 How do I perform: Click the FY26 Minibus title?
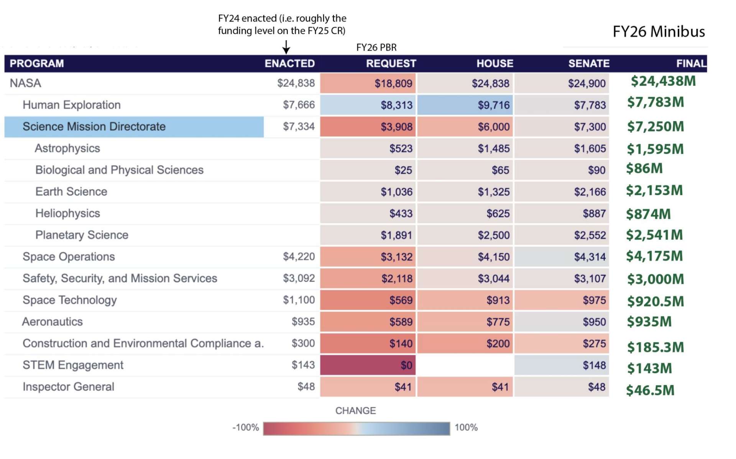pos(658,32)
